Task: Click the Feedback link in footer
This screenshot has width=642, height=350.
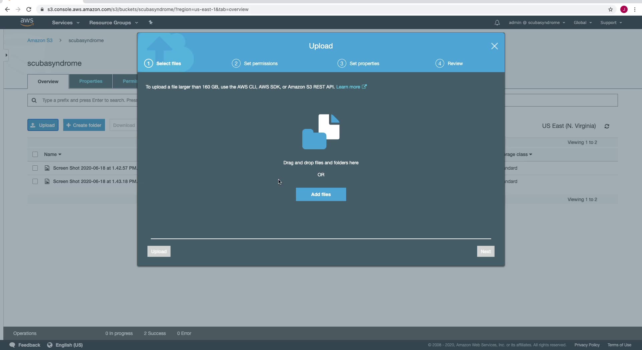Action: click(29, 345)
